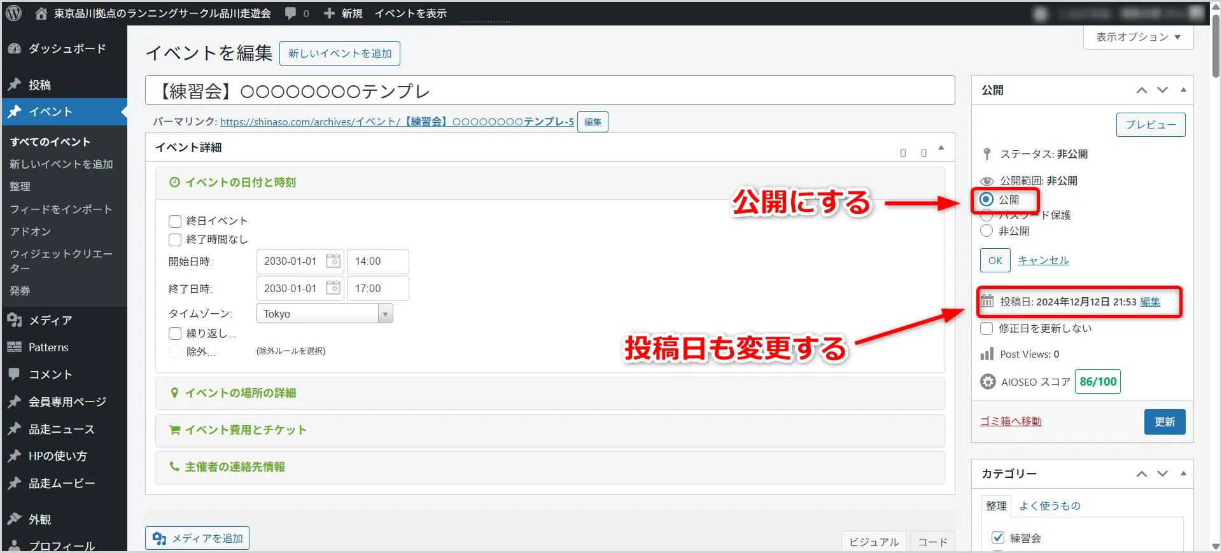Screen dimensions: 1222x553
Task: Check the 修正日を更新しない checkbox
Action: pyautogui.click(x=987, y=328)
